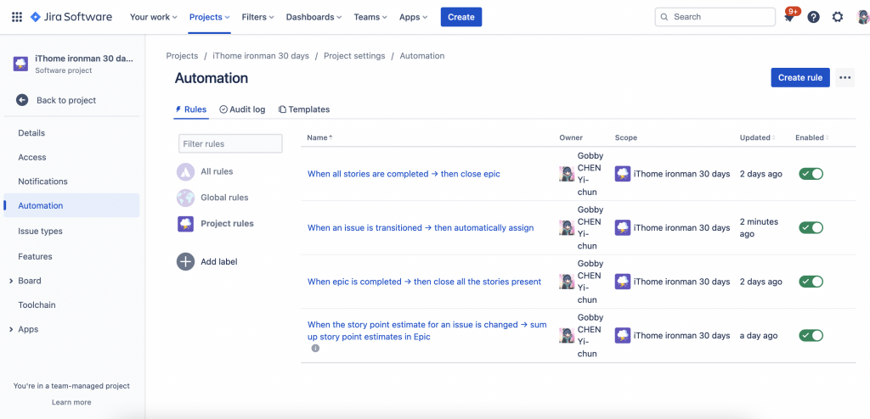Open the Projects dropdown menu
Viewport: 870px width, 419px height.
point(209,17)
